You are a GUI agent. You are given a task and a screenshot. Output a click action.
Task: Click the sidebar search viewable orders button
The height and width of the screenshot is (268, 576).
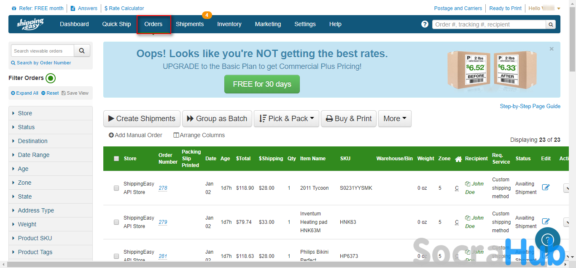click(x=82, y=50)
